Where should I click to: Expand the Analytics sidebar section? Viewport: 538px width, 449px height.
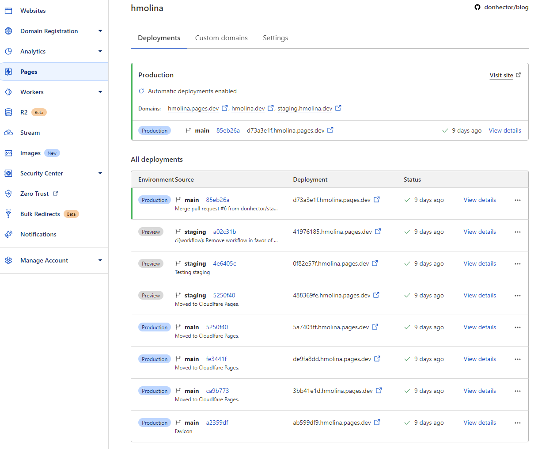point(100,51)
